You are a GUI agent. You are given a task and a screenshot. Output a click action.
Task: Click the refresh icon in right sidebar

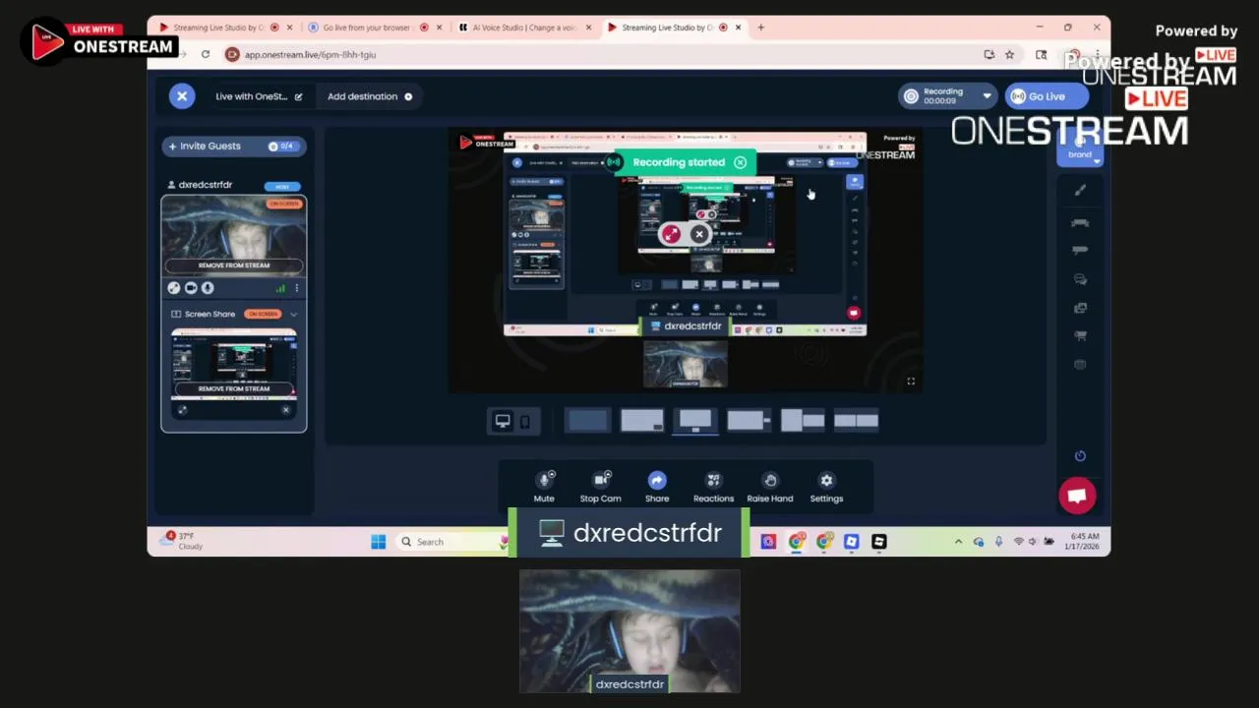[x=1080, y=456]
